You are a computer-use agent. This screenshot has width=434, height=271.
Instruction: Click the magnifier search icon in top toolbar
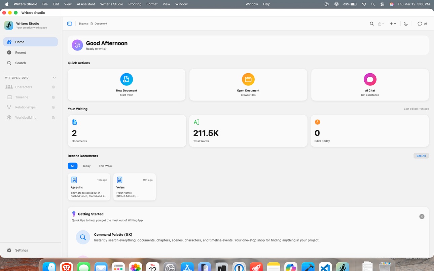[x=372, y=24]
